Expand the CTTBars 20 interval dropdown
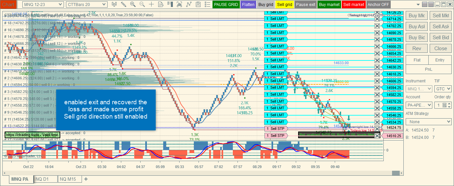454x186 pixels. (87, 4)
